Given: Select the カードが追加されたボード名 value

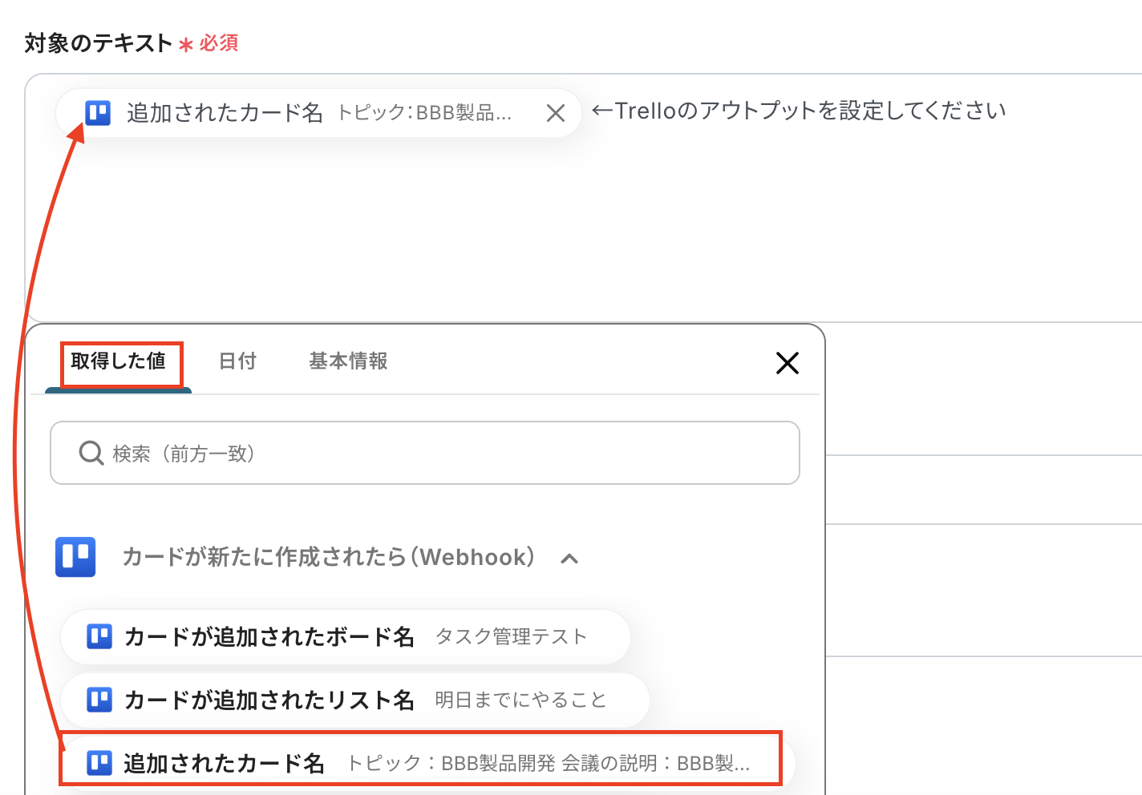Looking at the screenshot, I should (x=346, y=637).
